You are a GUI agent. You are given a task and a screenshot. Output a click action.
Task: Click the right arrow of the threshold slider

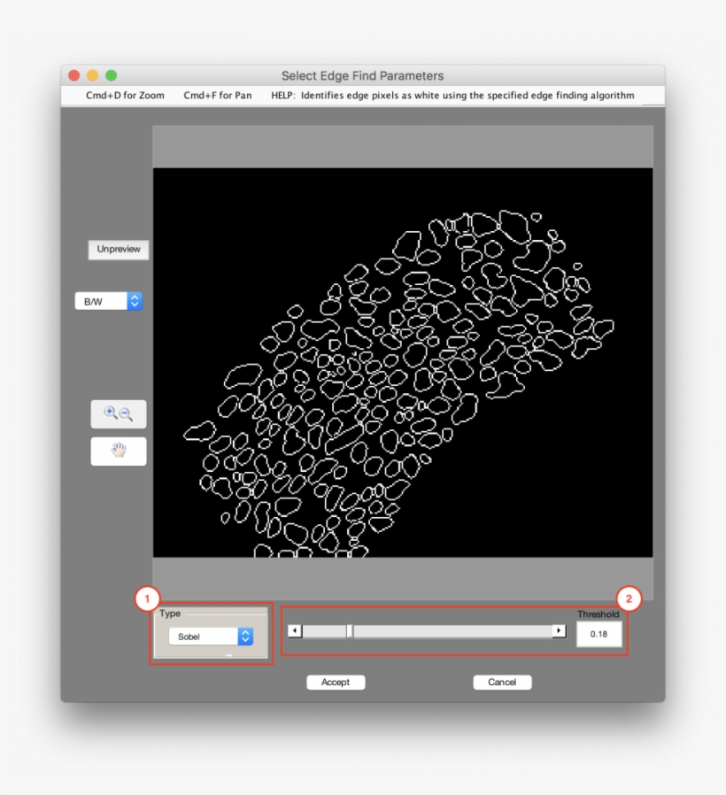coord(560,630)
